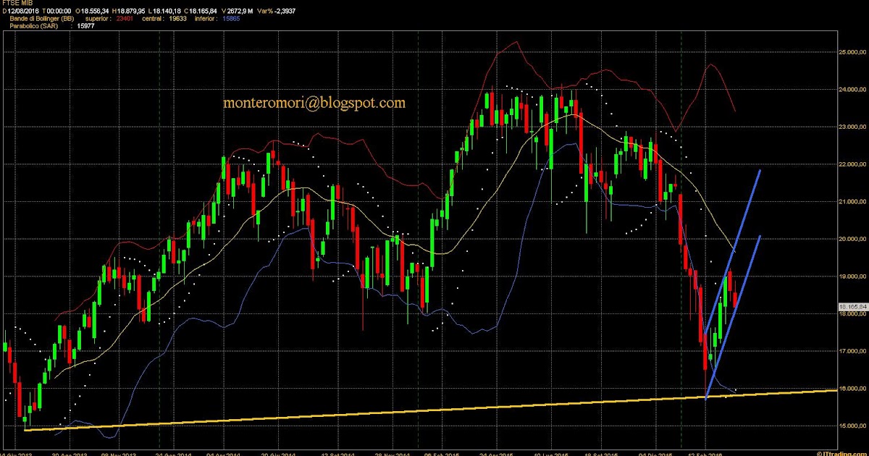
Task: Click the 12 Feb 2016 axis label
Action: coord(705,453)
